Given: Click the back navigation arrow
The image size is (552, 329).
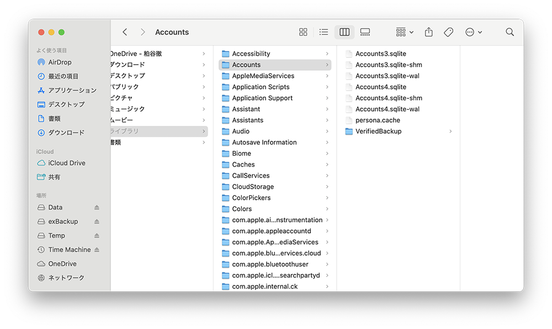Looking at the screenshot, I should click(125, 32).
